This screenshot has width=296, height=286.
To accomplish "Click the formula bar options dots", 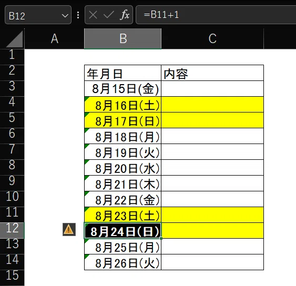I will [78, 15].
